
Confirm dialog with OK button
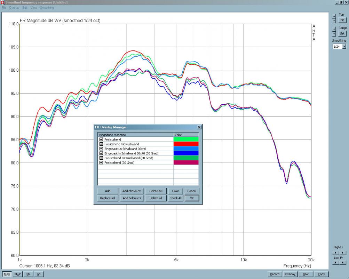click(192, 198)
